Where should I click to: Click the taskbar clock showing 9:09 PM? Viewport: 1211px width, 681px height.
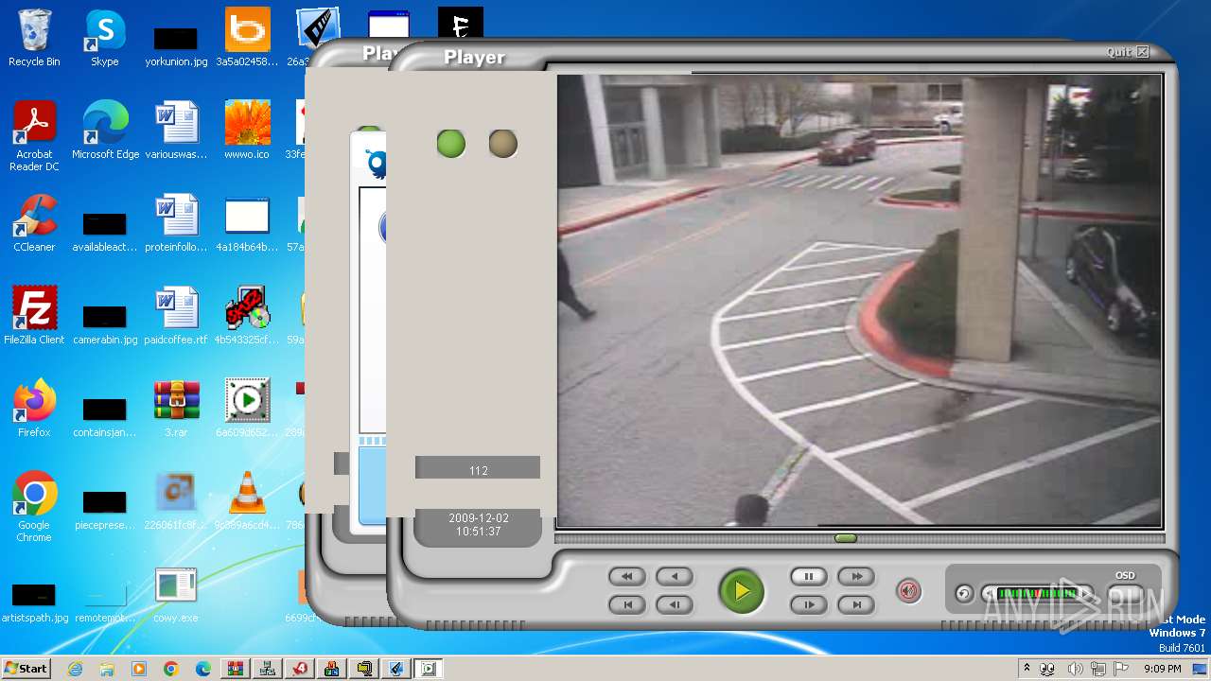click(1162, 669)
